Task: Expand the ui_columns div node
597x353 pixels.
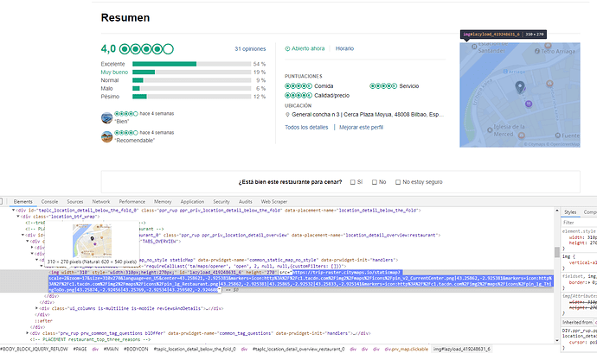Action: click(x=37, y=308)
